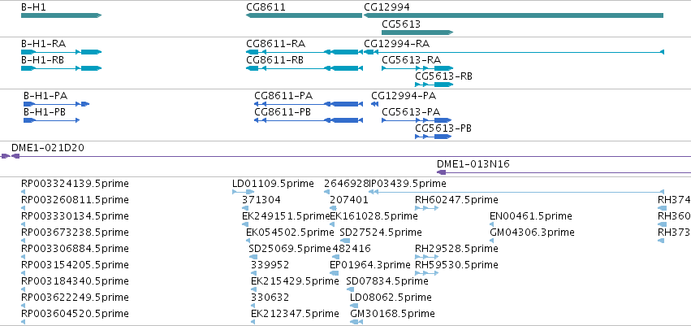Click the CG8611-PA coding feature
This screenshot has width=691, height=326.
click(309, 104)
